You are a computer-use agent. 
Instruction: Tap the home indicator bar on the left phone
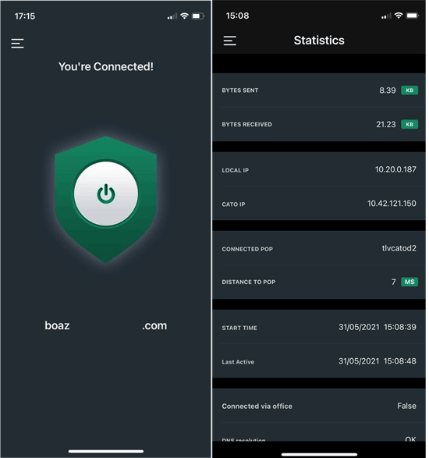coord(106,451)
